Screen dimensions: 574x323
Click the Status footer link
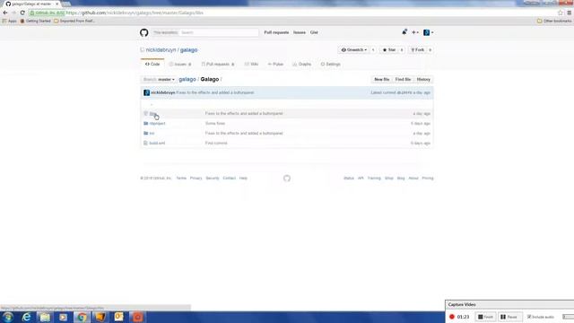point(349,179)
